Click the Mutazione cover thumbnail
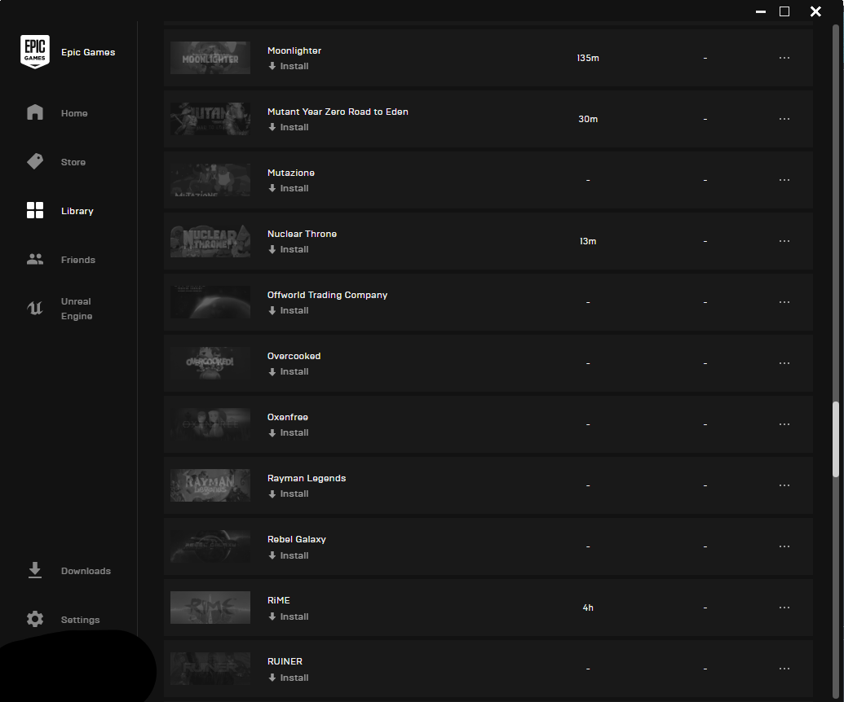844x702 pixels. tap(210, 179)
